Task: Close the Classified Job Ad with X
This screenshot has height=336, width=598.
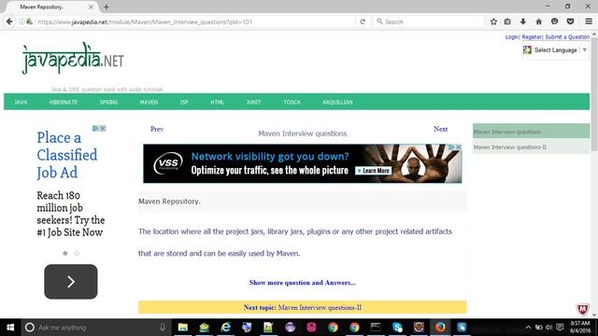Action: click(103, 129)
